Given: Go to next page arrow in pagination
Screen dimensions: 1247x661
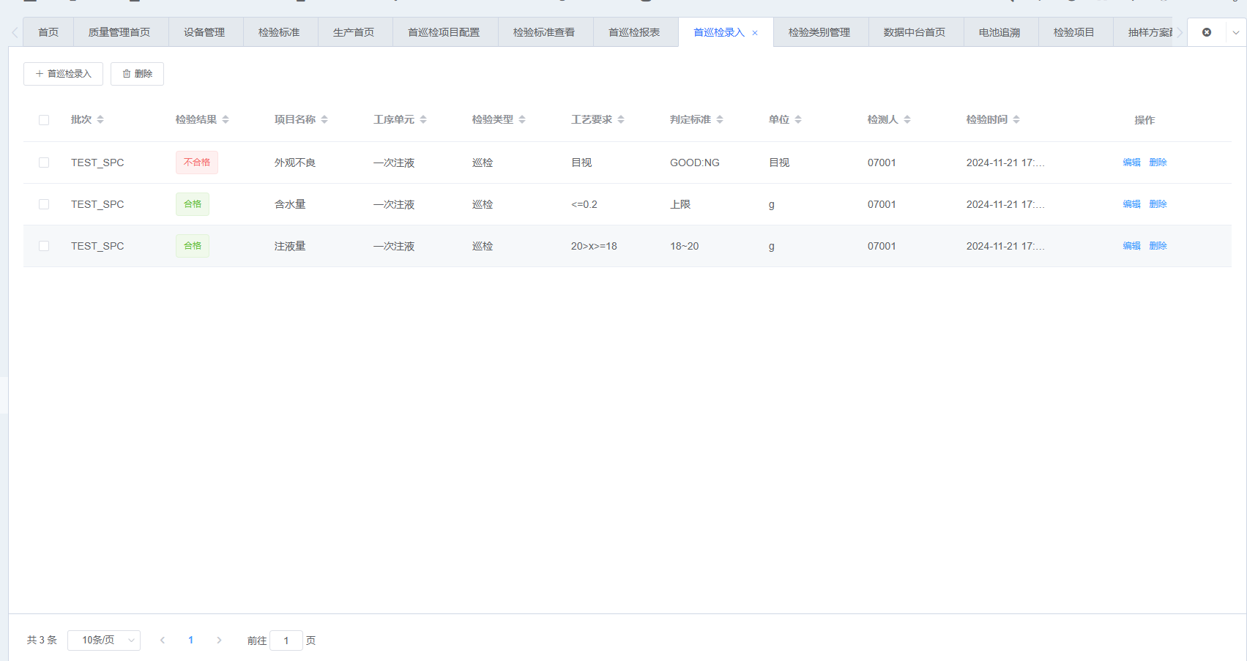Looking at the screenshot, I should click(x=219, y=640).
